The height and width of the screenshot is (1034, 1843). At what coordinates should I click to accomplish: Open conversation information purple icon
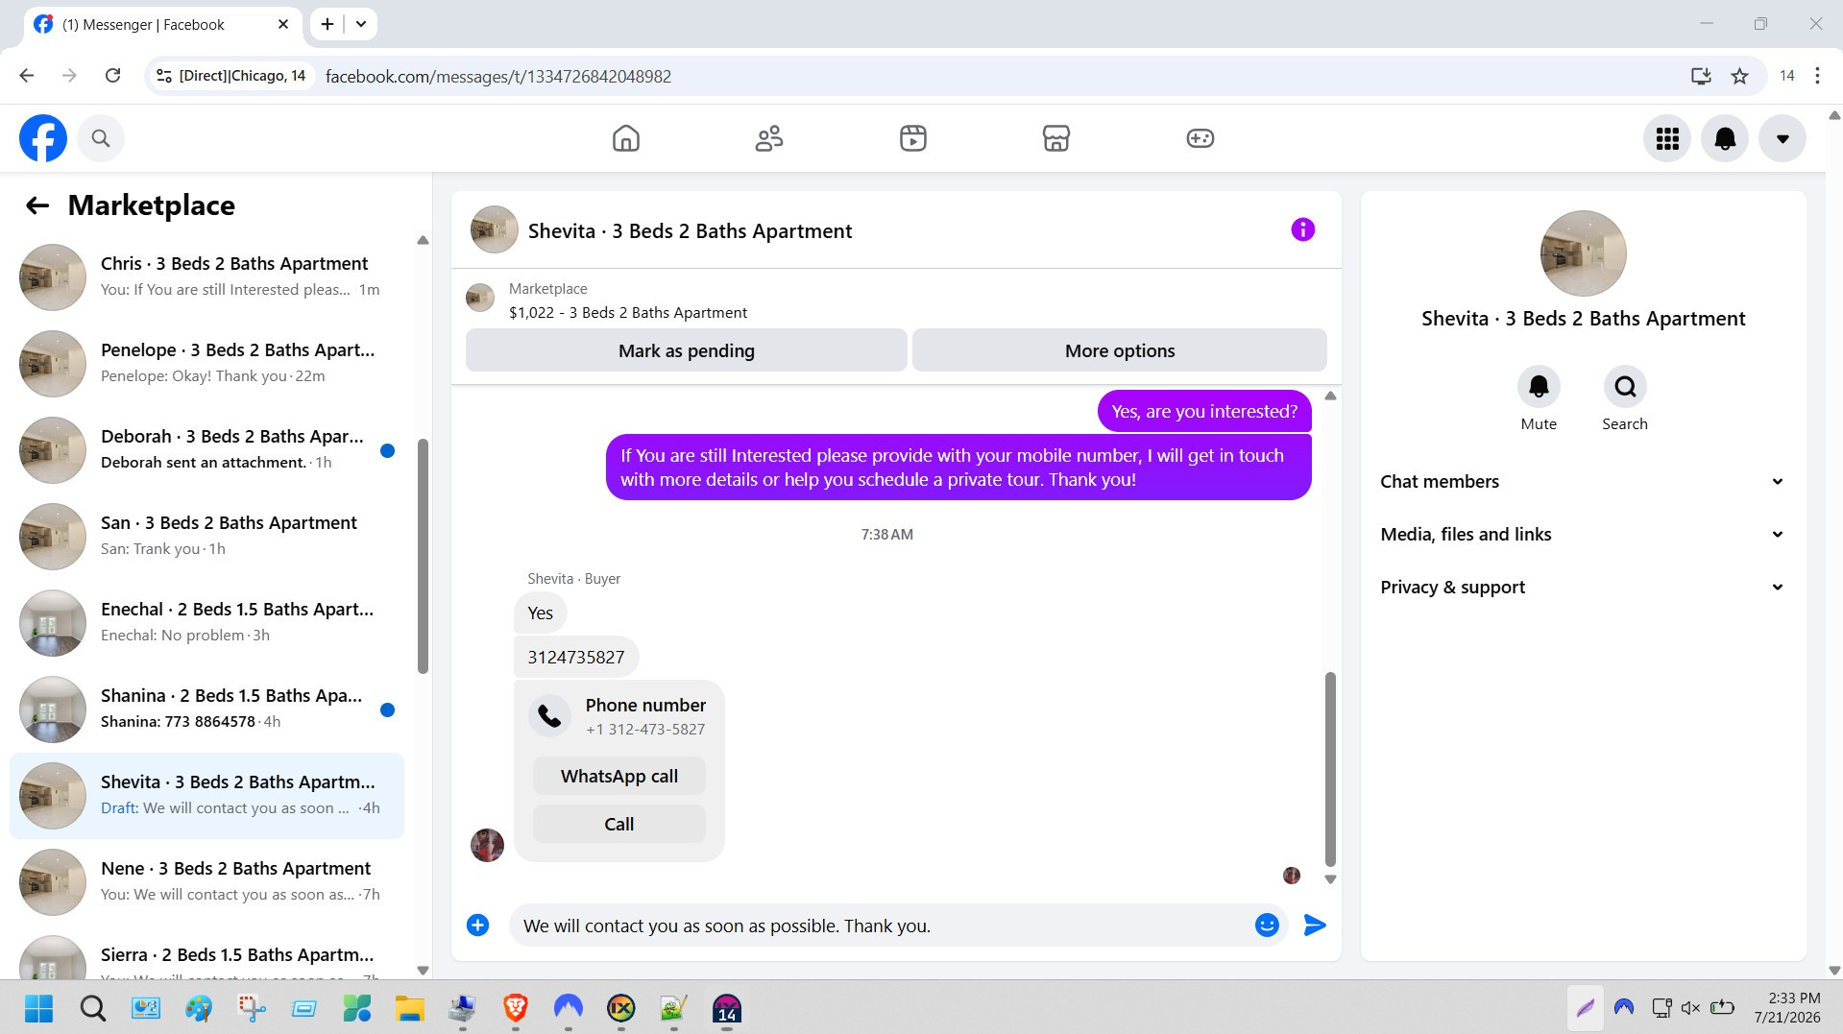pyautogui.click(x=1302, y=229)
